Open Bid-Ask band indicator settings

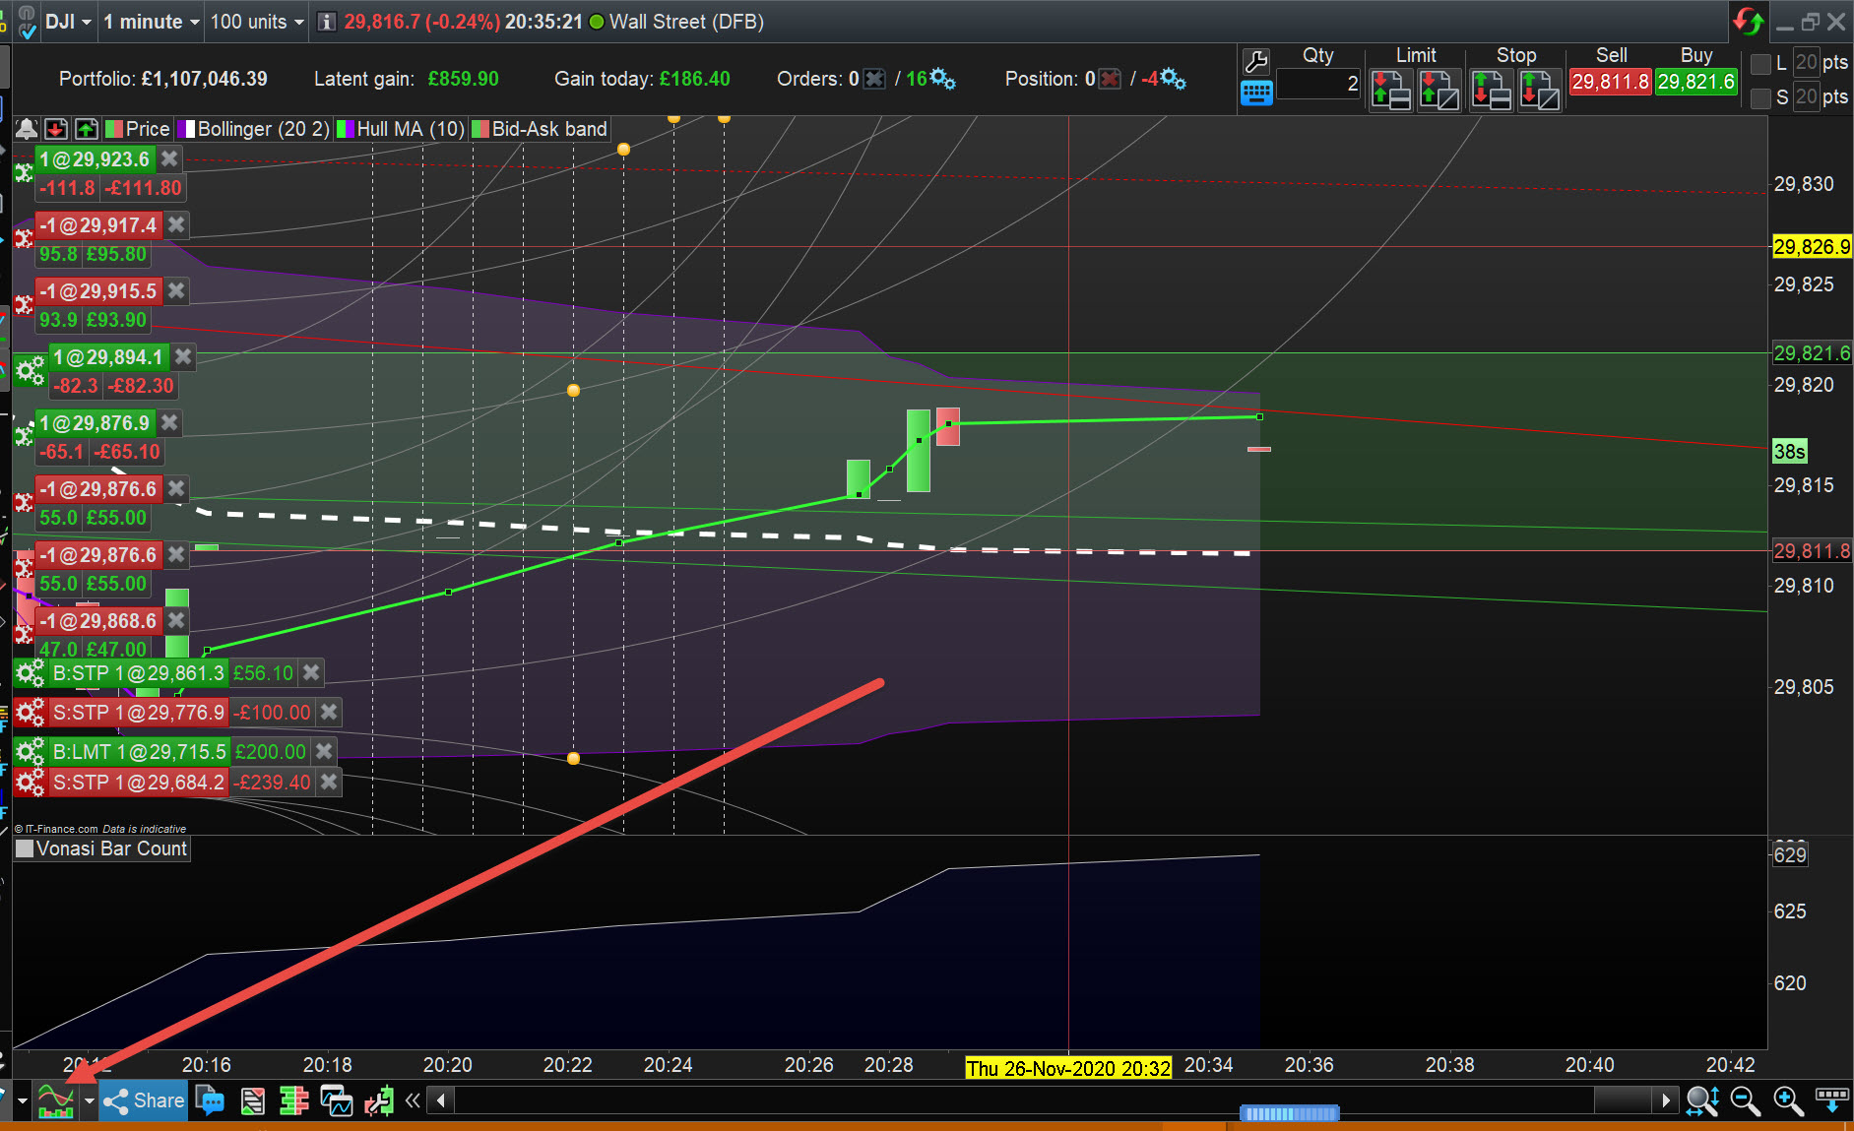540,129
